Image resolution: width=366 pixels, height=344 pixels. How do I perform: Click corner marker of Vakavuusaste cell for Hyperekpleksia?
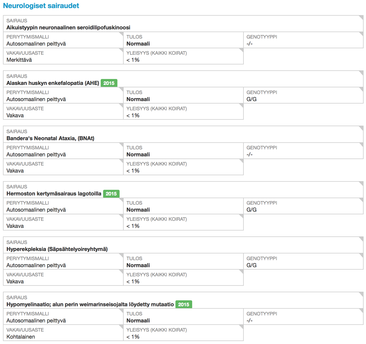pos(121,271)
